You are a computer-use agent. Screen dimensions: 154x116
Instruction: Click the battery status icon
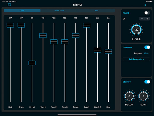[x=151, y=1]
